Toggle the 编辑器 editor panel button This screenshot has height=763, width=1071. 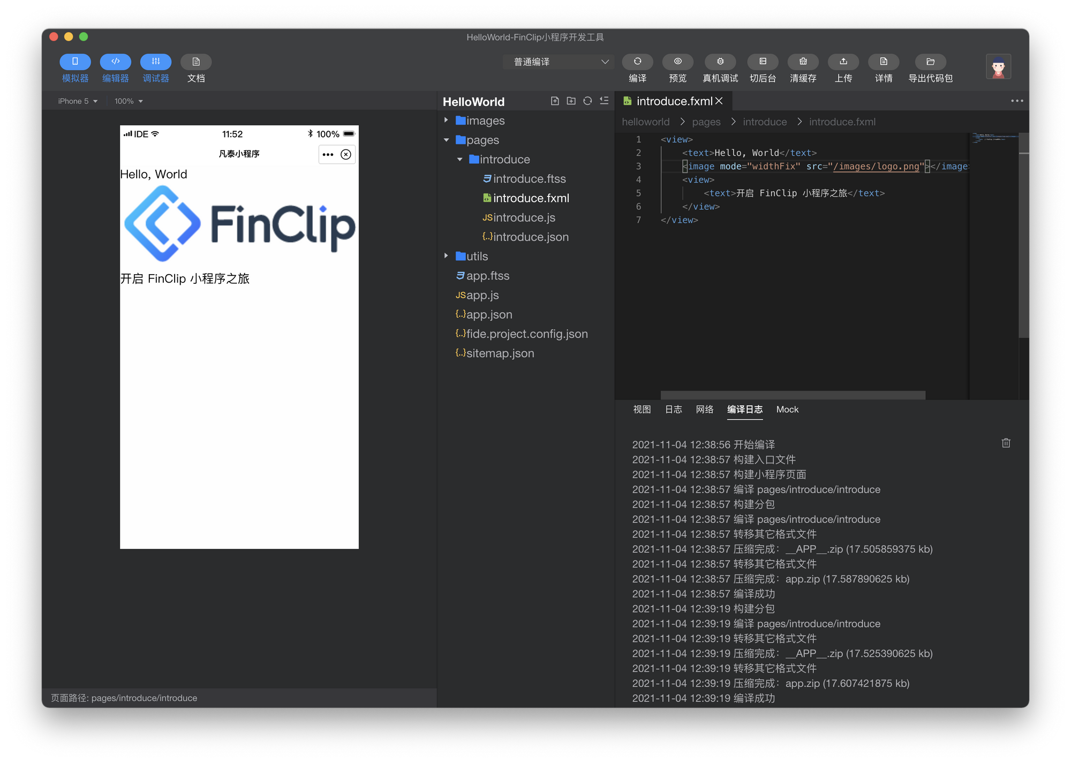(x=115, y=62)
